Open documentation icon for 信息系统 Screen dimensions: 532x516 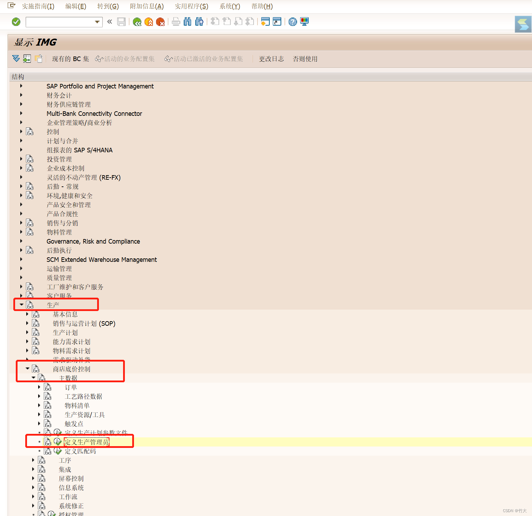pyautogui.click(x=42, y=488)
